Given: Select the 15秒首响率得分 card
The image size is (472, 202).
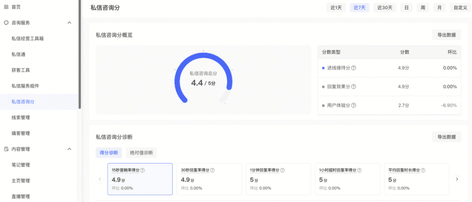Looking at the screenshot, I should (x=140, y=179).
